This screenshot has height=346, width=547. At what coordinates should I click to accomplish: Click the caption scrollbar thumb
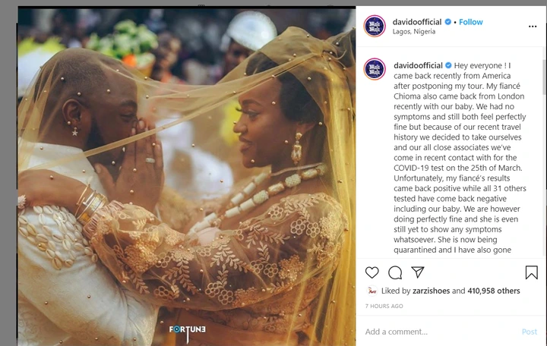click(x=544, y=77)
